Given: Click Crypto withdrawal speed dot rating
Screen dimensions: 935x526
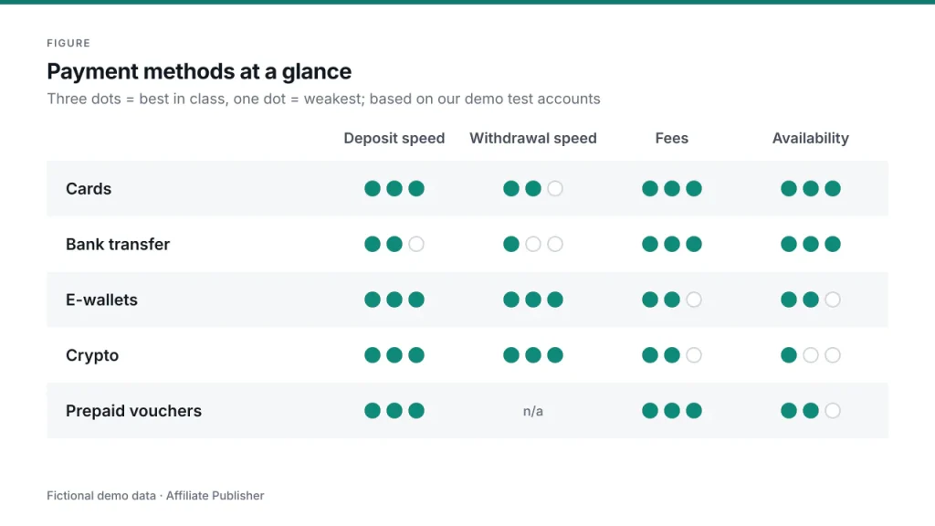Looking at the screenshot, I should (x=533, y=355).
